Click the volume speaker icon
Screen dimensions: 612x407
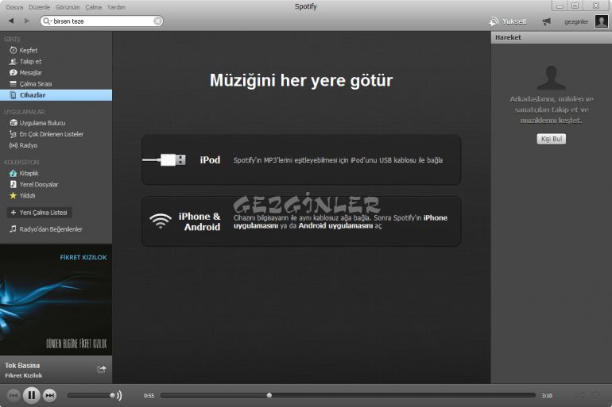(119, 395)
